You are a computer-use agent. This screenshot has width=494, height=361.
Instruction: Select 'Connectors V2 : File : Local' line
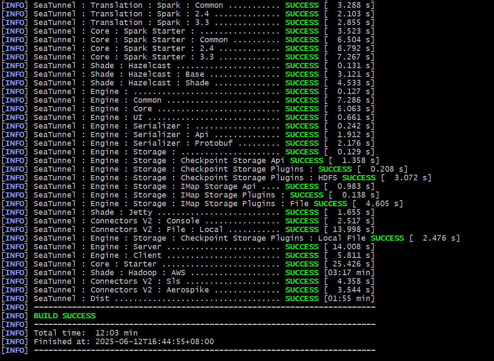188,229
